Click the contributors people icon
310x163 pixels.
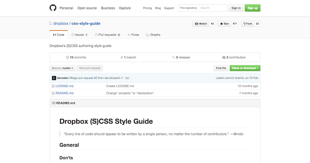click(224, 57)
